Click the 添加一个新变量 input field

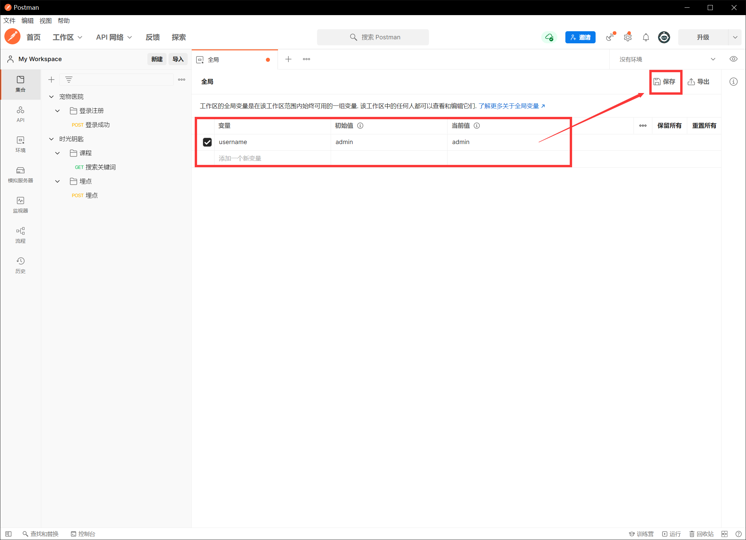[272, 158]
